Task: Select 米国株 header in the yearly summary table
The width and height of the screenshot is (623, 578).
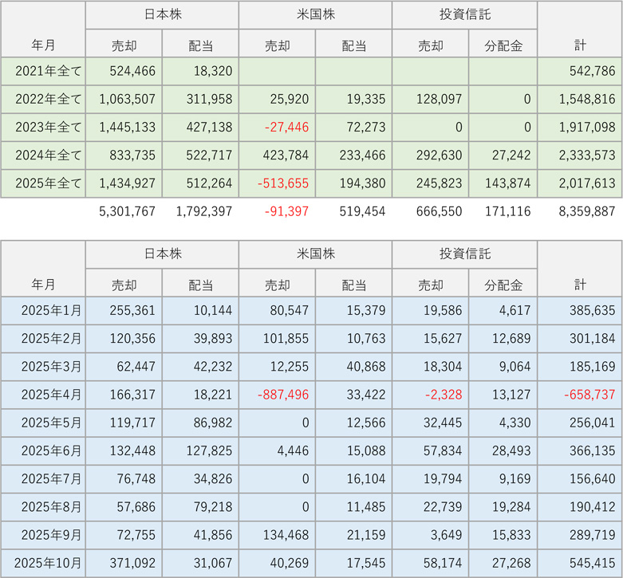Action: tap(315, 15)
